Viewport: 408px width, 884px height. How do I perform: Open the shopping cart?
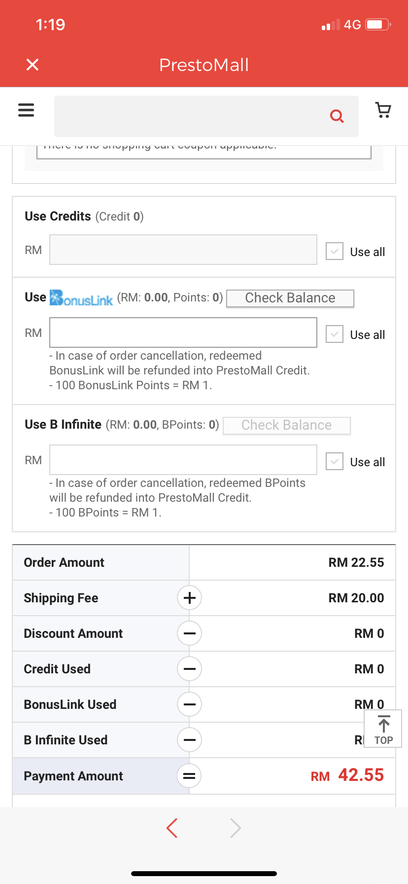(383, 110)
